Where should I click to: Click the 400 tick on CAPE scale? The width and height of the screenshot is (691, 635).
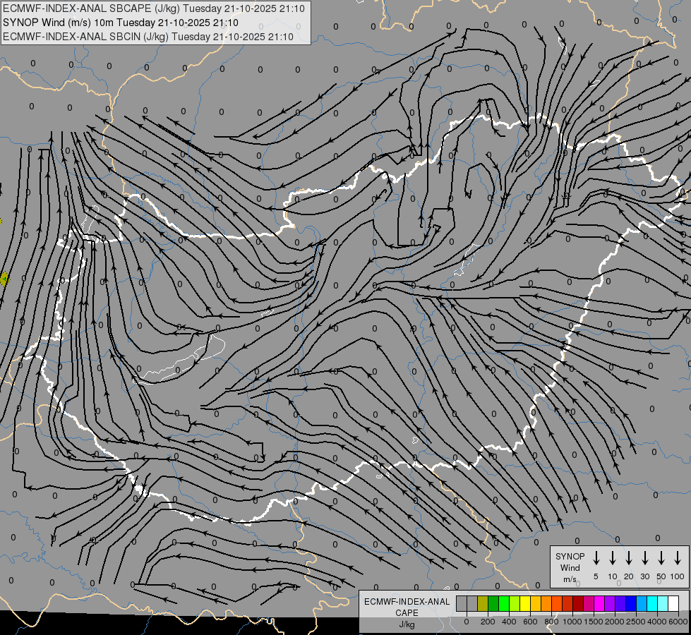509,622
